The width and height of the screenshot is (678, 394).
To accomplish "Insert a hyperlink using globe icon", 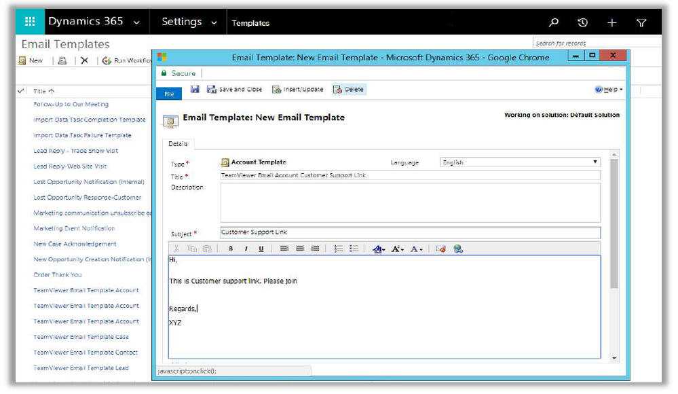I will [x=458, y=249].
